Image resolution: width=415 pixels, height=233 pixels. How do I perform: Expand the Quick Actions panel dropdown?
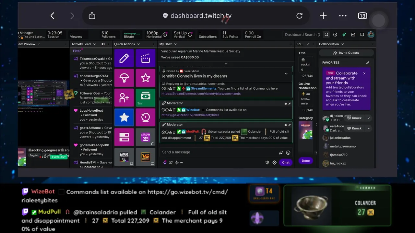tap(138, 44)
